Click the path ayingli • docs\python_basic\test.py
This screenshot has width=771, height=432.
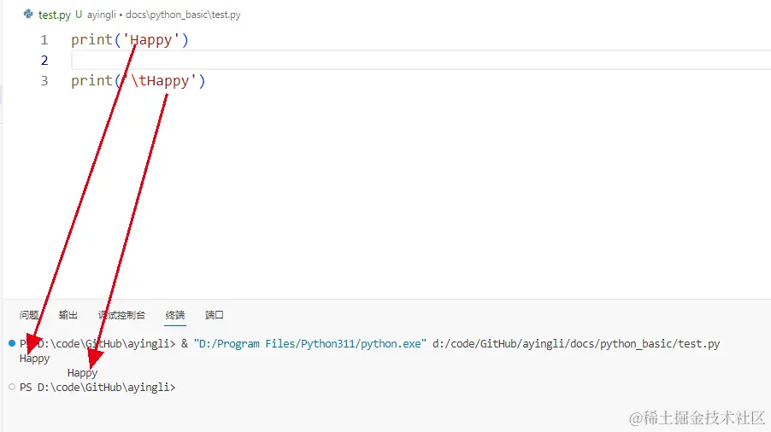pos(164,15)
